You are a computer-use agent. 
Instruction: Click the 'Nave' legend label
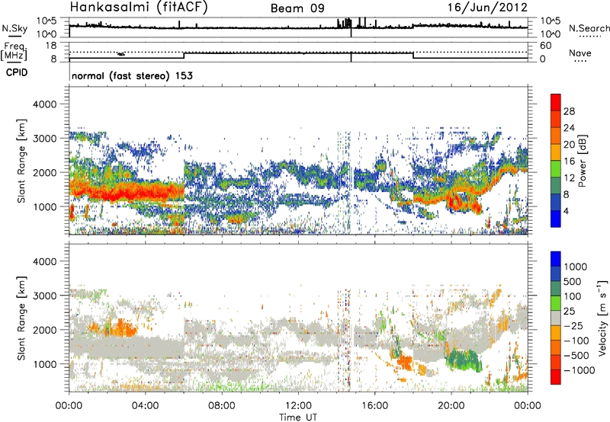click(x=580, y=53)
